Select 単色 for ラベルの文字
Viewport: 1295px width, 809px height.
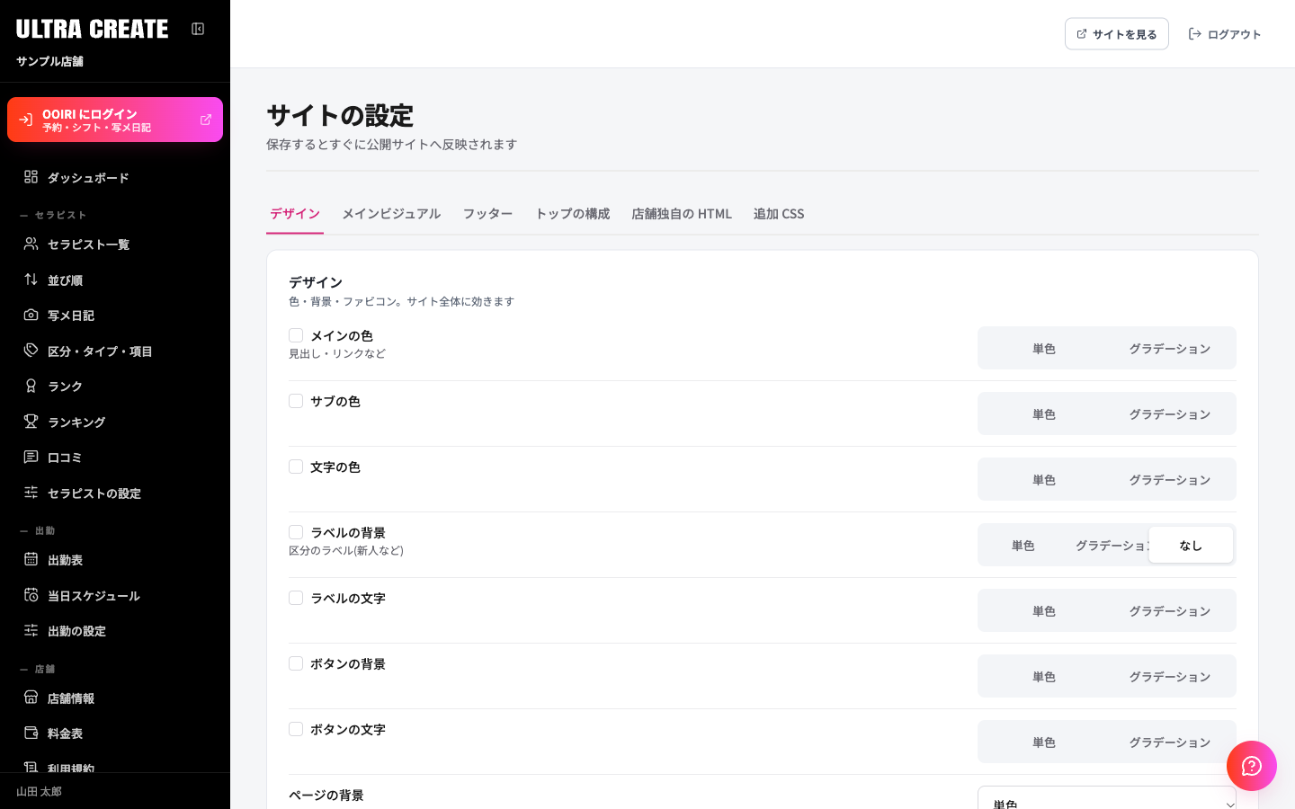pos(1044,611)
